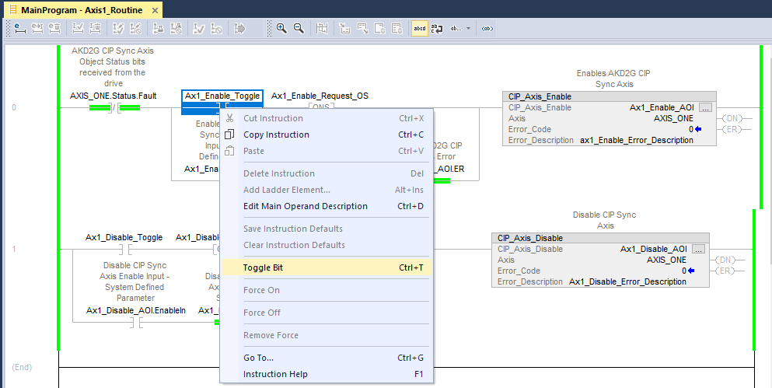
Task: Click Cut Instruction menu entry
Action: (327, 118)
